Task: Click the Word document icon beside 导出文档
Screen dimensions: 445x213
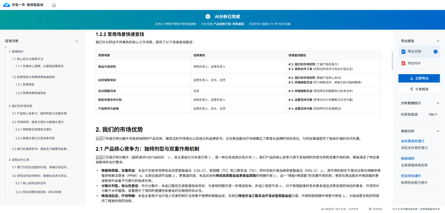Action: (x=403, y=52)
